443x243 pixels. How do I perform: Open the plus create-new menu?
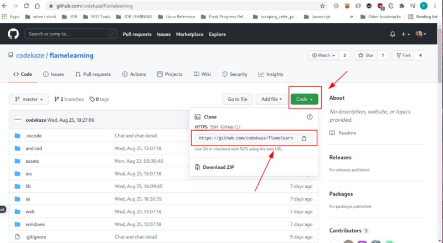point(405,34)
